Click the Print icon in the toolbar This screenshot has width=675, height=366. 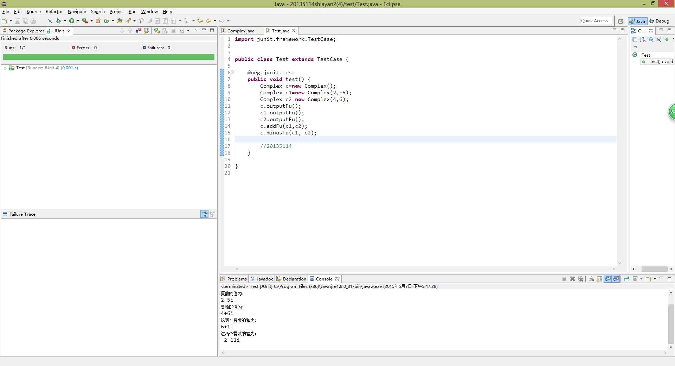33,21
